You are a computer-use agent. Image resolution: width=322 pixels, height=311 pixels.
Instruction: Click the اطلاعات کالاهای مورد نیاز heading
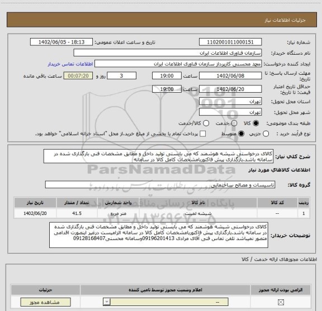click(280, 170)
